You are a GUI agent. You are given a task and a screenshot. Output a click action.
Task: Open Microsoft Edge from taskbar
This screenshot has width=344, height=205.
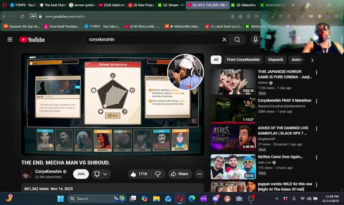192,198
